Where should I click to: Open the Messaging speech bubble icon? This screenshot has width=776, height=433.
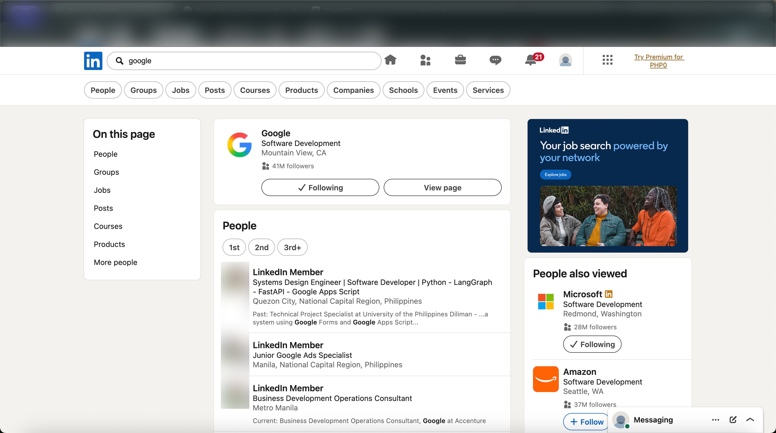coord(495,60)
